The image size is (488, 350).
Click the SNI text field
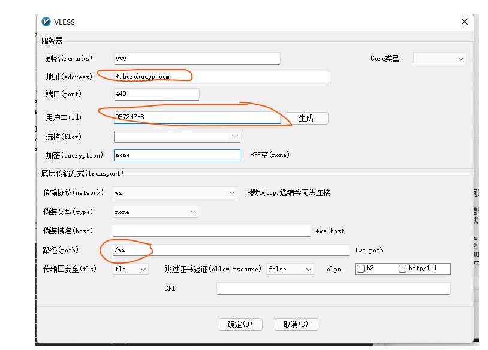tap(333, 289)
